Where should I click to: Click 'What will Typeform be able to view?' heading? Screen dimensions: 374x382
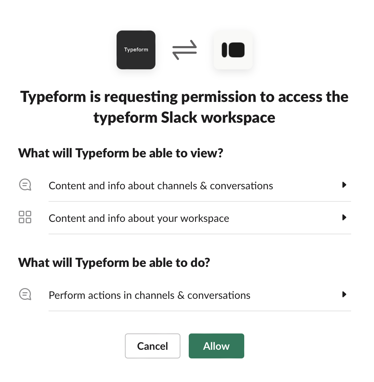click(121, 153)
